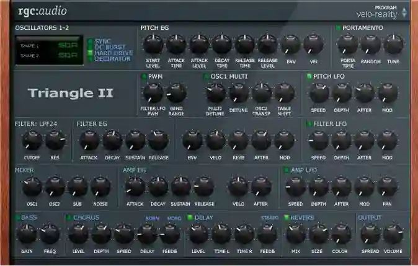Toggle the Chorus effect LED

point(69,218)
